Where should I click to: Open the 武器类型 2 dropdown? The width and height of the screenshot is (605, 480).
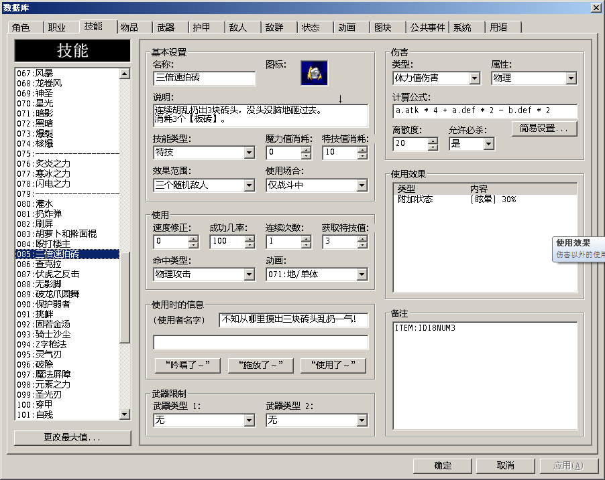point(362,420)
